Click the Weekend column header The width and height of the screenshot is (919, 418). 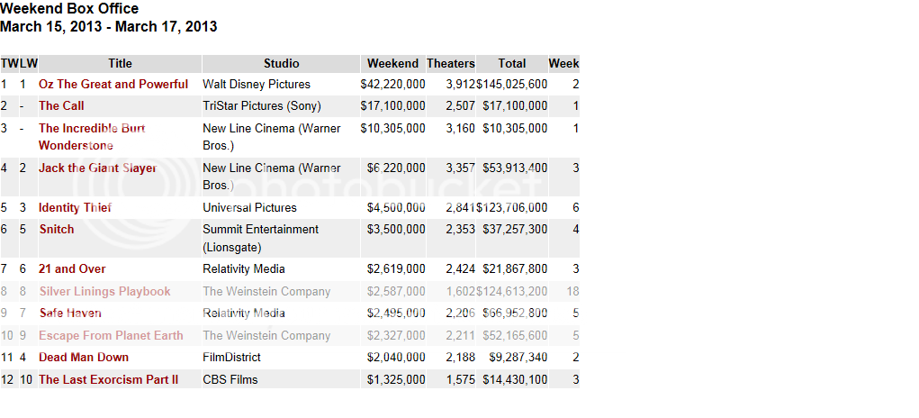click(392, 64)
